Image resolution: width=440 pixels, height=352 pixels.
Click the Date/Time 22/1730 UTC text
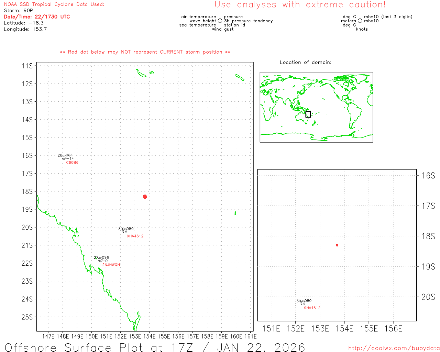pos(37,17)
